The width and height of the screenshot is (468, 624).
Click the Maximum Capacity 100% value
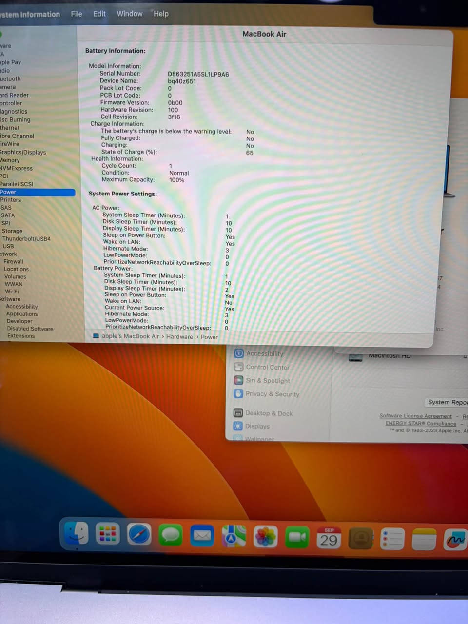click(177, 180)
